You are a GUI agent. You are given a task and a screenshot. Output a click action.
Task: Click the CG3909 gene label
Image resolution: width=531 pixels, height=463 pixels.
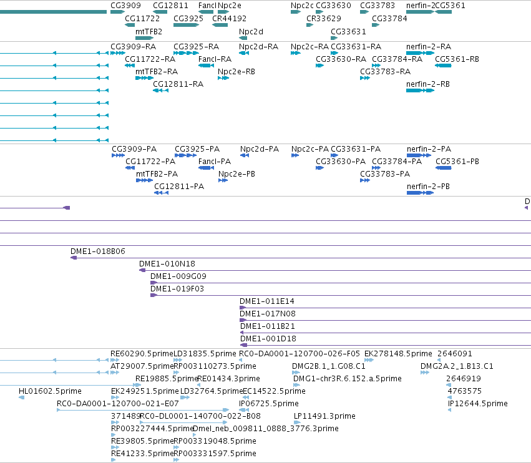click(x=125, y=6)
